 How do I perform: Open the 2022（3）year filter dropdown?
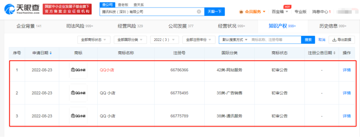(164, 40)
